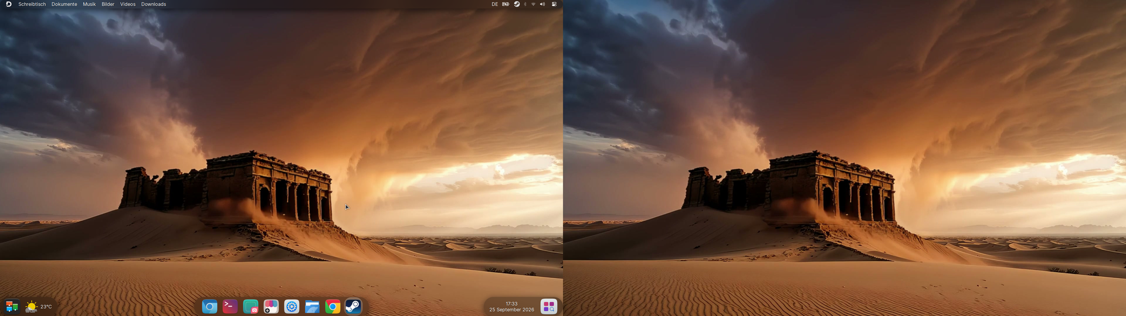
Task: Open the Musik folder shortcut
Action: pyautogui.click(x=89, y=4)
